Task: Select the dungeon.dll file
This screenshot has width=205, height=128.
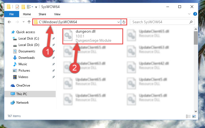Action: tap(93, 36)
